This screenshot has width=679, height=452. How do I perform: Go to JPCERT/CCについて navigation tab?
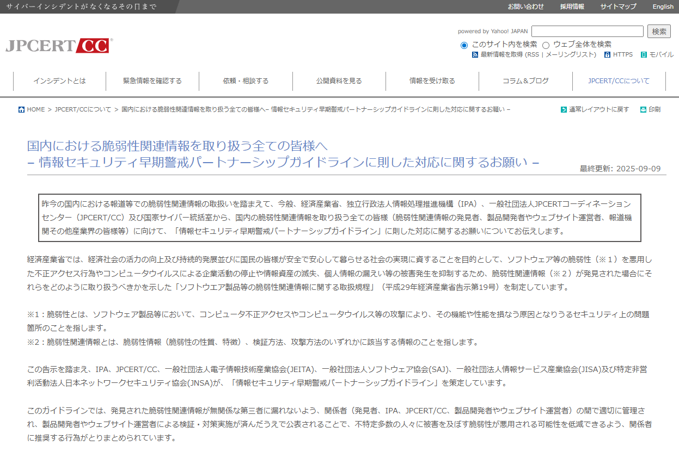point(619,81)
